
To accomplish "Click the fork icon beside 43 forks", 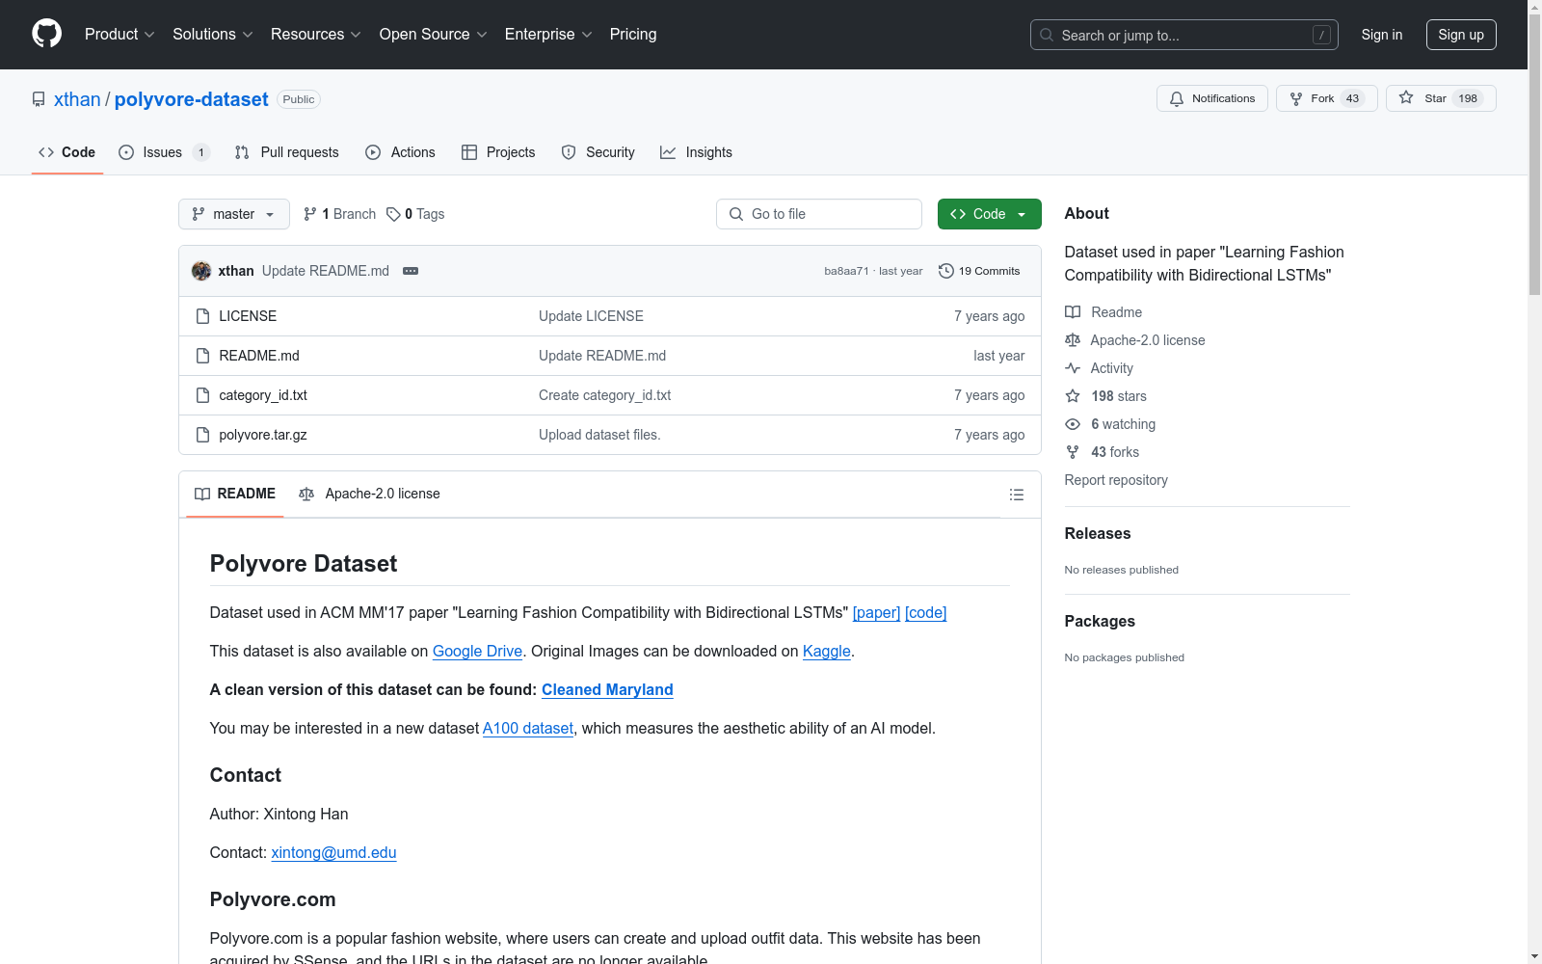I will (1073, 452).
